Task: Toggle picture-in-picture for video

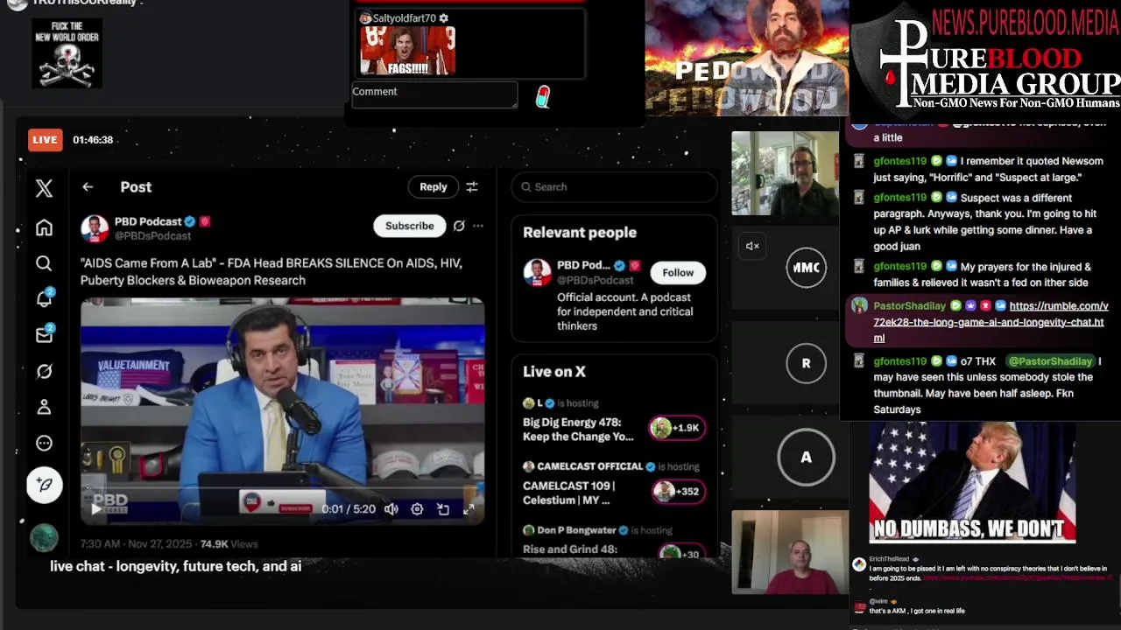Action: [443, 508]
